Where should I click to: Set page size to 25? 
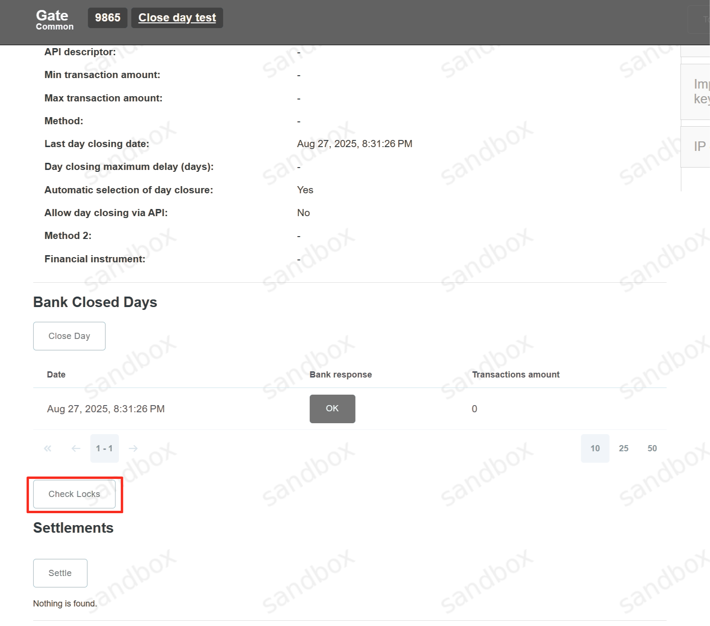[623, 448]
